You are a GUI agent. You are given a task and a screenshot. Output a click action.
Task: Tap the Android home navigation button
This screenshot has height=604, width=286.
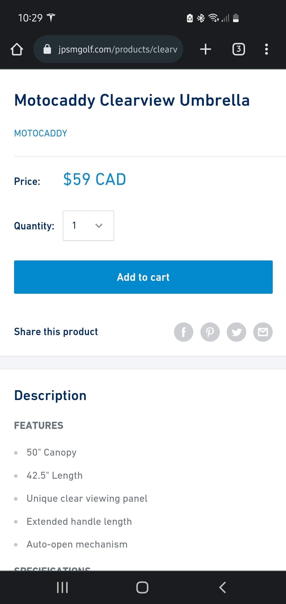pyautogui.click(x=142, y=587)
